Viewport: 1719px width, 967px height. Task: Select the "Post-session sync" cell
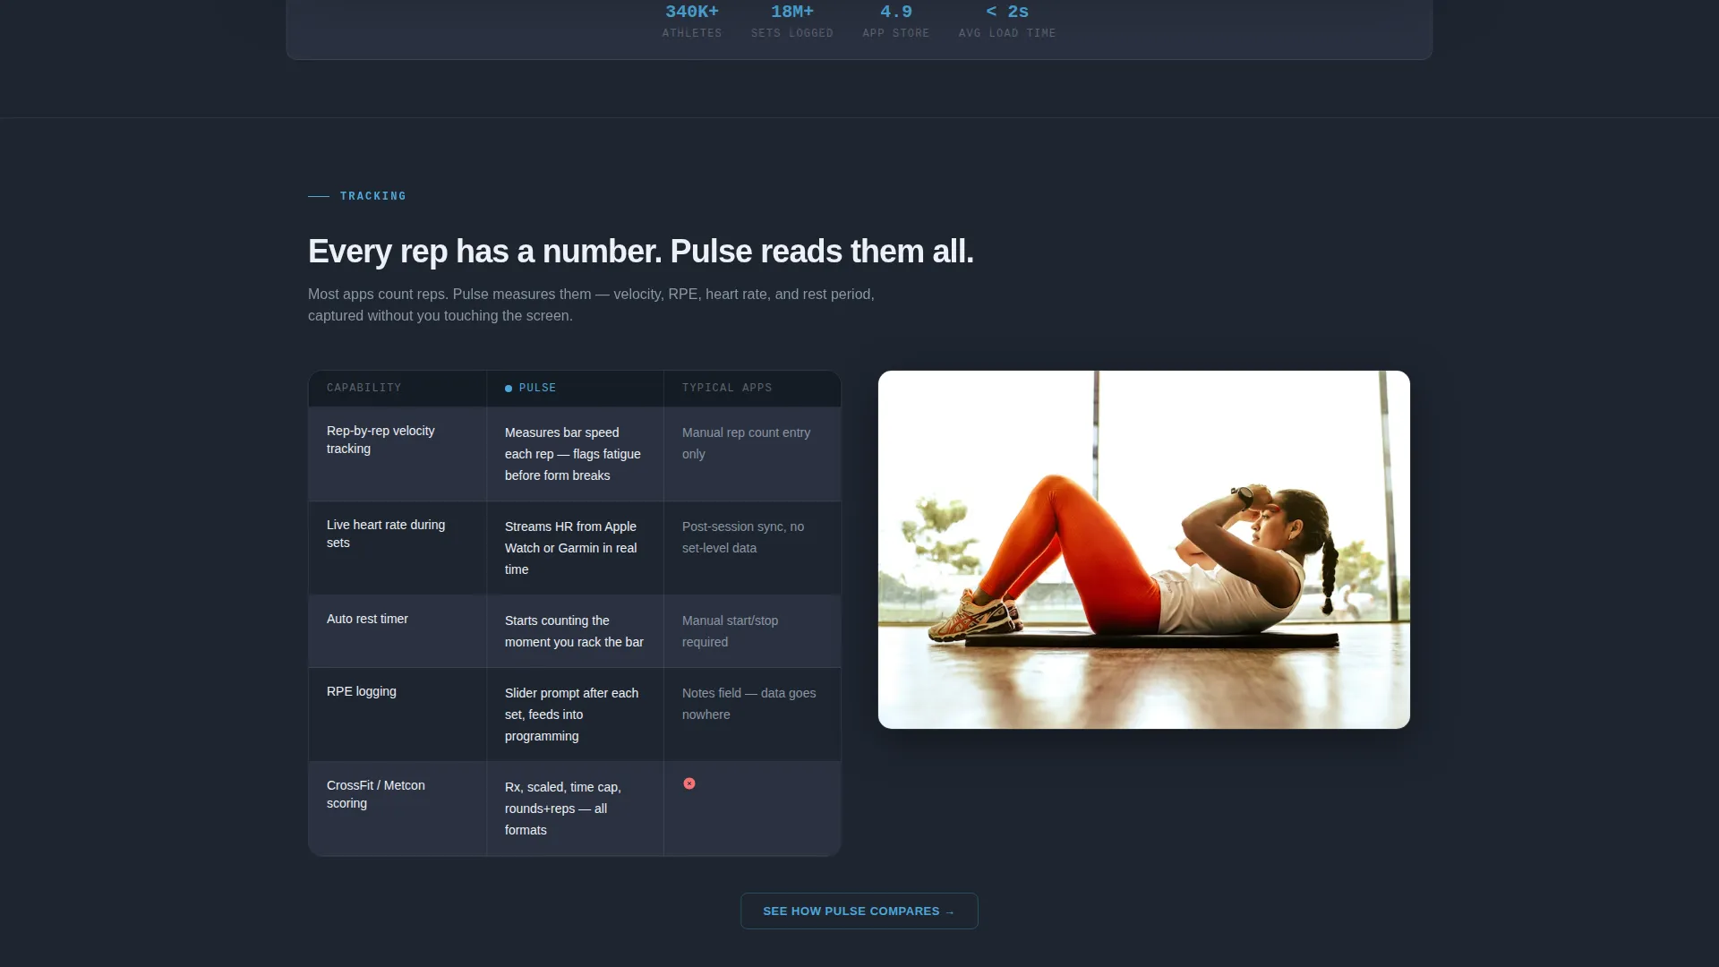(752, 548)
